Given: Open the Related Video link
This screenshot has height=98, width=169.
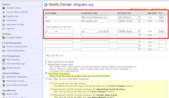Looking at the screenshot, I should 139,9.
